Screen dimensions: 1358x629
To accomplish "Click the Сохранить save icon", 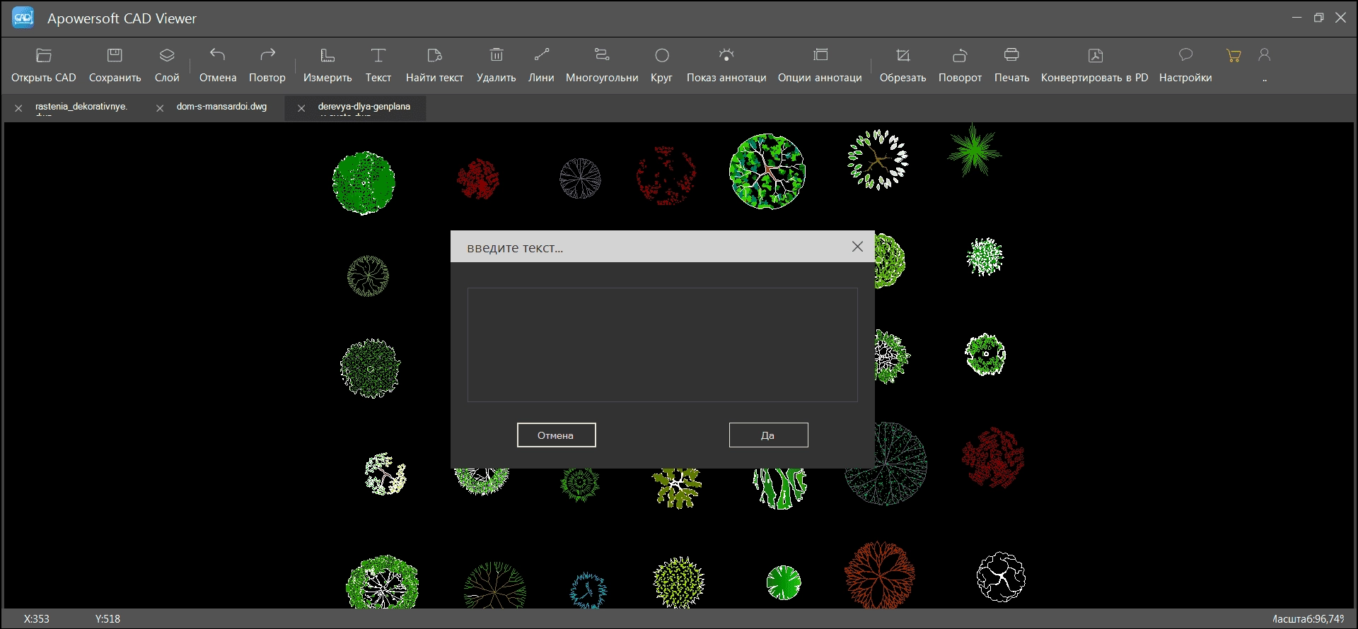I will (115, 55).
